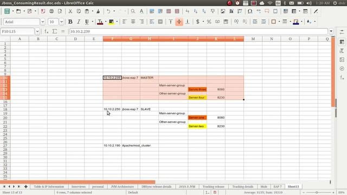Click Format as Date calendar icon

226,22
